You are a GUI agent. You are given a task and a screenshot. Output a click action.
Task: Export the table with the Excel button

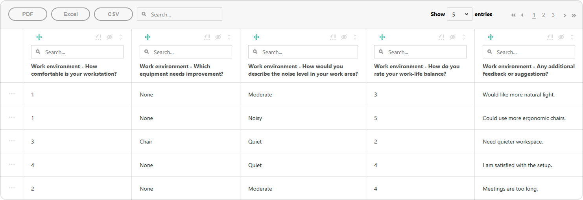pyautogui.click(x=71, y=14)
